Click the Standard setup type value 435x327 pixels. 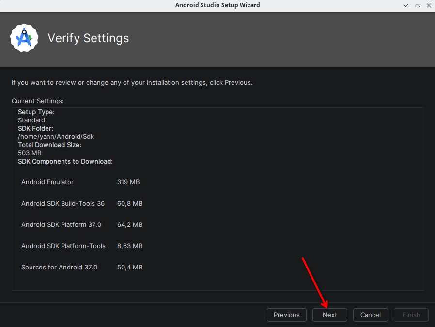tap(31, 120)
